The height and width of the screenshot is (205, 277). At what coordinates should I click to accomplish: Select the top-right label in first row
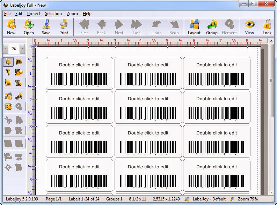pos(217,73)
